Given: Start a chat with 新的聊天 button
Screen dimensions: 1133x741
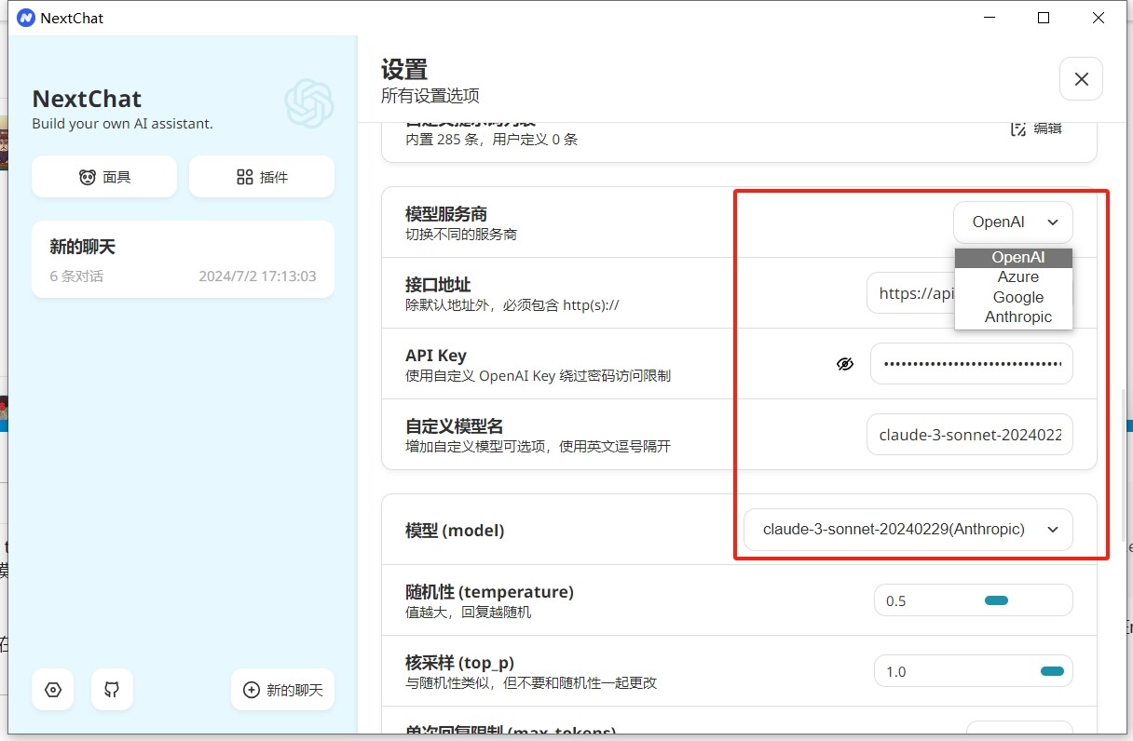Looking at the screenshot, I should pos(282,690).
